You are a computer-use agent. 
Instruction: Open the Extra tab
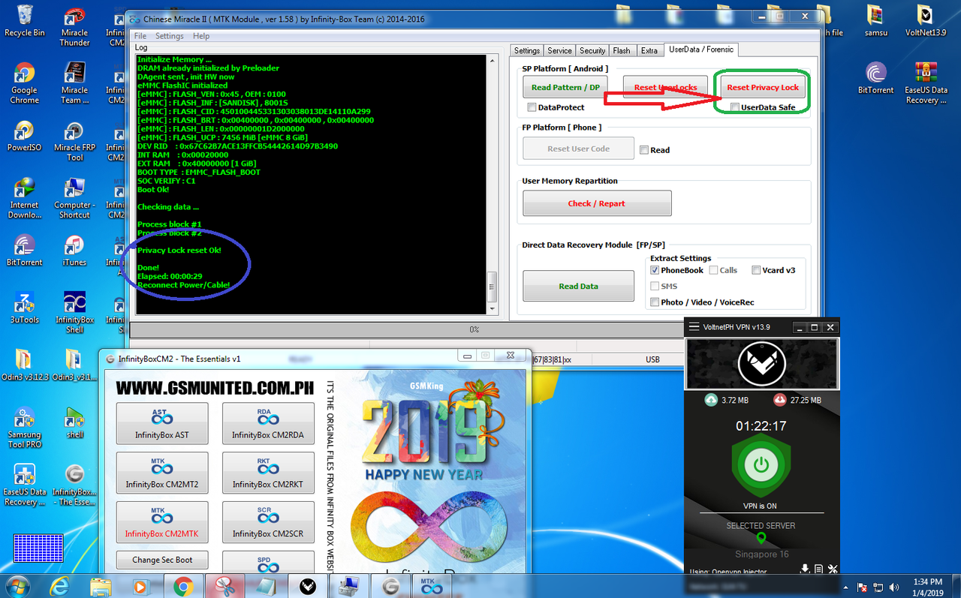[x=649, y=50]
